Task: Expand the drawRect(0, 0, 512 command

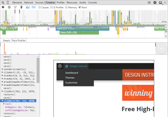Action: click(x=2, y=75)
